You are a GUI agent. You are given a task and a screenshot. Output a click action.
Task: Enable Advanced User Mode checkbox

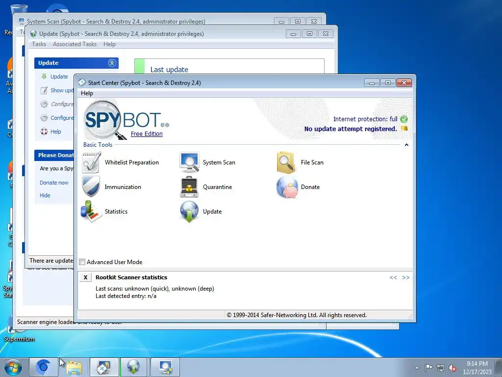point(82,262)
